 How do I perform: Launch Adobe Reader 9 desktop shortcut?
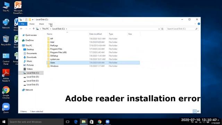(6, 76)
